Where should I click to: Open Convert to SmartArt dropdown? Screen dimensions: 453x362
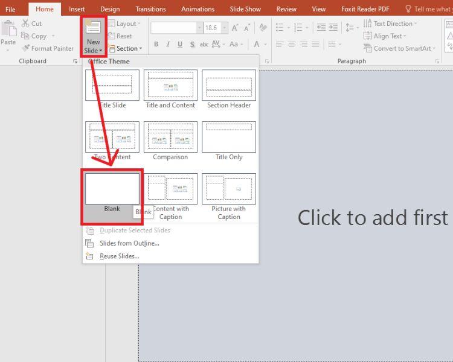tap(400, 48)
